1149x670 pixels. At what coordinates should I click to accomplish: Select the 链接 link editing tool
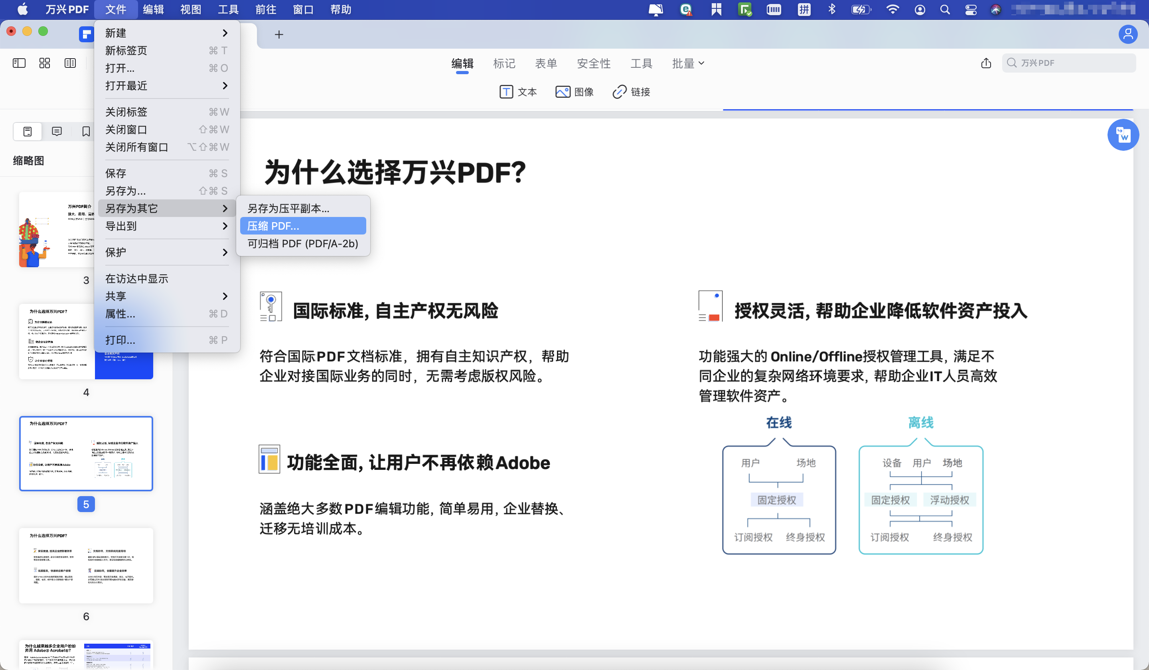tap(631, 92)
